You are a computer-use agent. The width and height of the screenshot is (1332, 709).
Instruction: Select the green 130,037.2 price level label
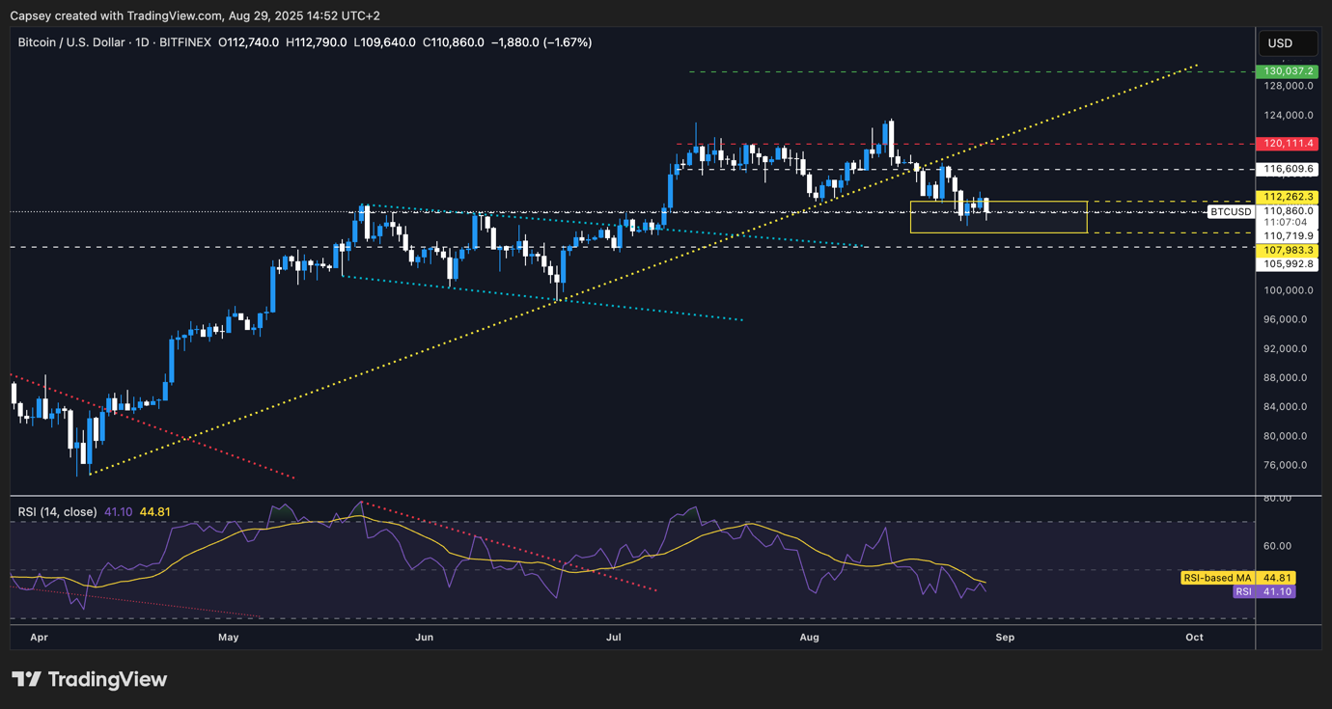point(1286,70)
